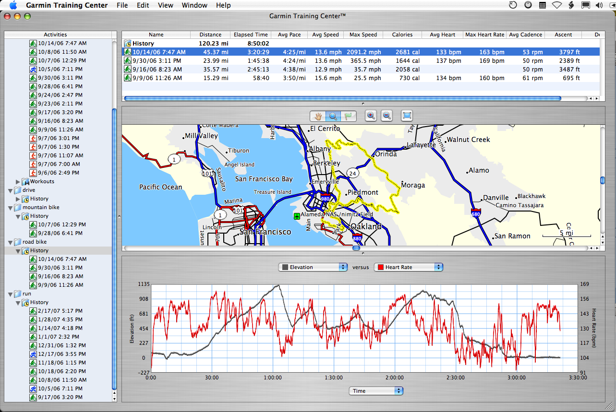Screen dimensions: 616x412
Task: Click the History icon in the table's first row
Action: point(128,44)
